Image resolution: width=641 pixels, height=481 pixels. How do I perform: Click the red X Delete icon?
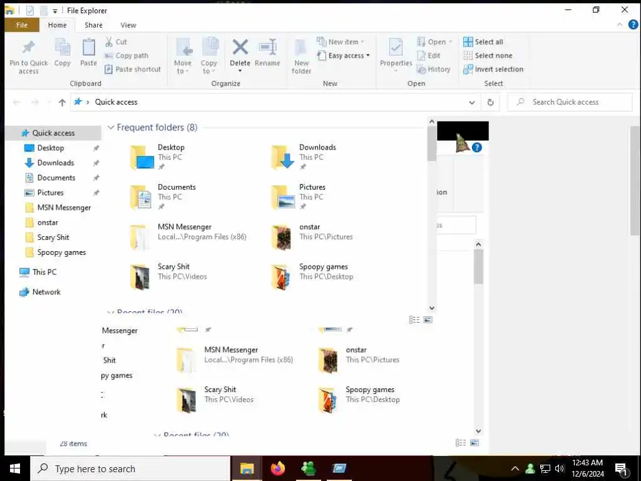coord(240,47)
